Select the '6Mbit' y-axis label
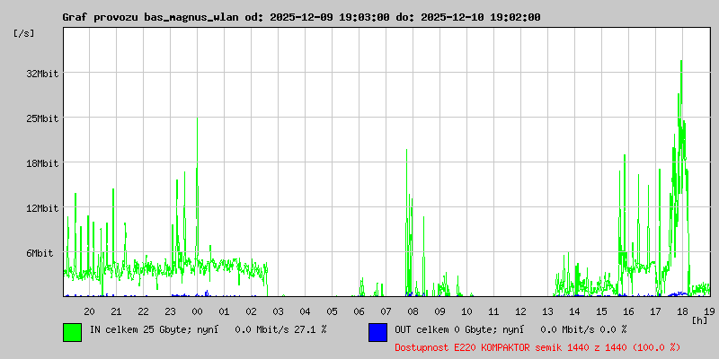Viewport: 719px width, 359px height. pos(40,253)
